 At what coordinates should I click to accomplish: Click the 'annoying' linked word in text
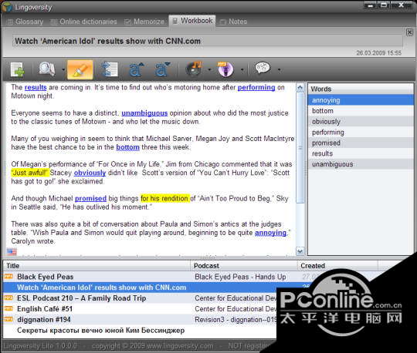270,233
